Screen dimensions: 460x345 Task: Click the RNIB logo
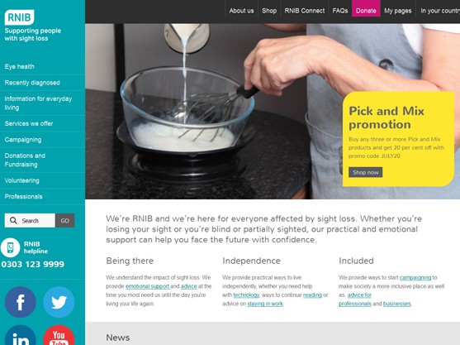[x=19, y=17]
